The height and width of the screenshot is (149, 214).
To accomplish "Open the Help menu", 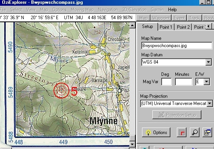I will 172,10.
